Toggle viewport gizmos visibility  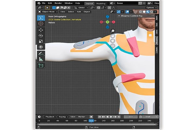tap(119, 12)
